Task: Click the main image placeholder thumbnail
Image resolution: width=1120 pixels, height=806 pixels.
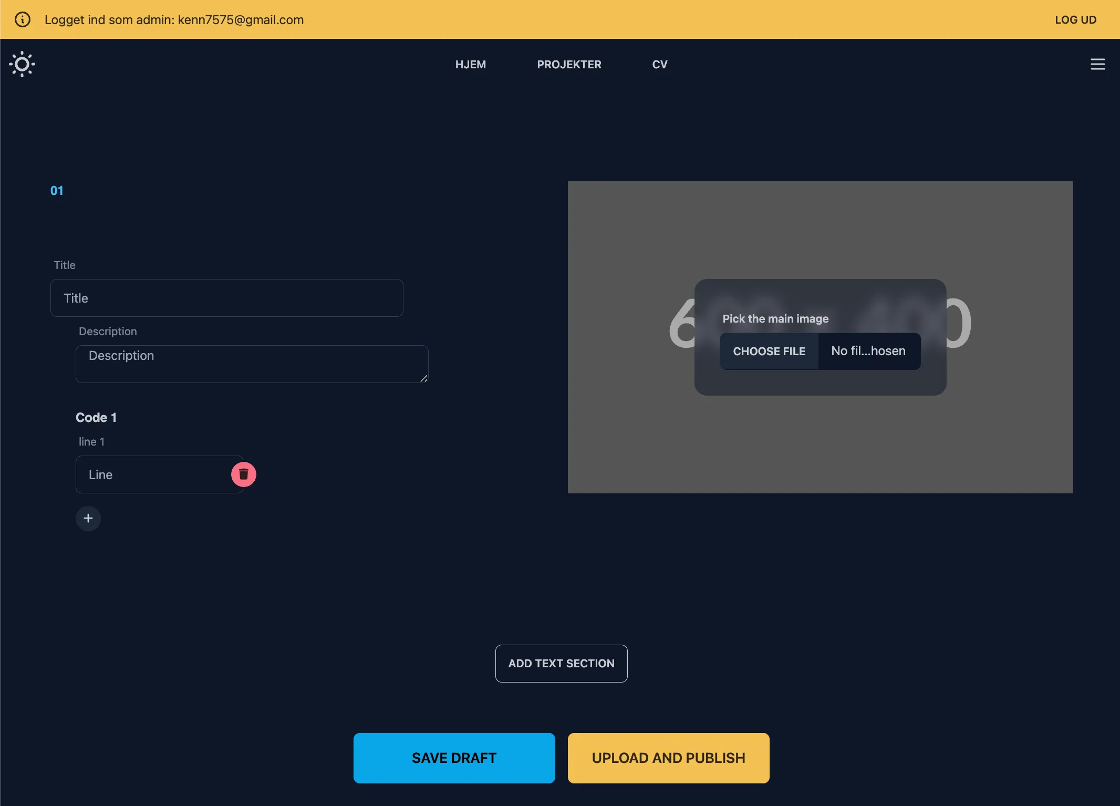Action: 820,447
